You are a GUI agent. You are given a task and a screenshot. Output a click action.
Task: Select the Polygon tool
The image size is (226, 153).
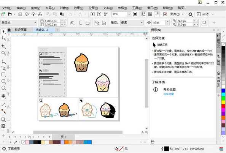3,88
